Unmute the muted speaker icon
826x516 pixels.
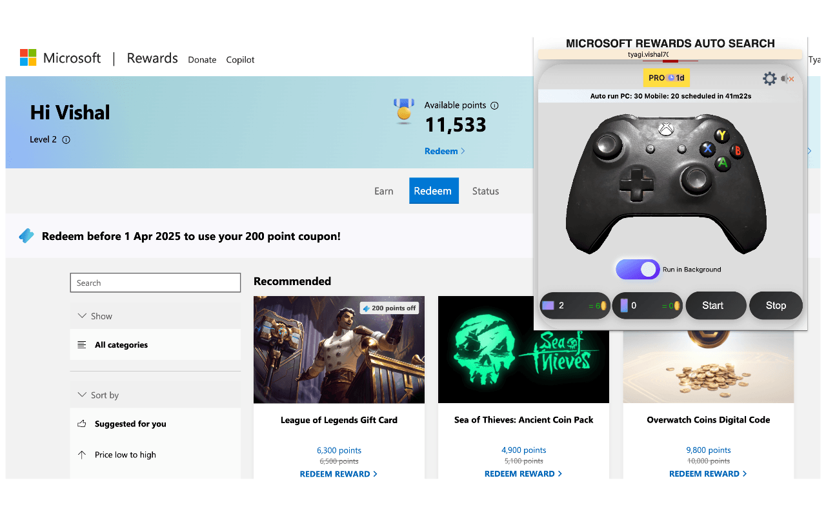pyautogui.click(x=787, y=79)
